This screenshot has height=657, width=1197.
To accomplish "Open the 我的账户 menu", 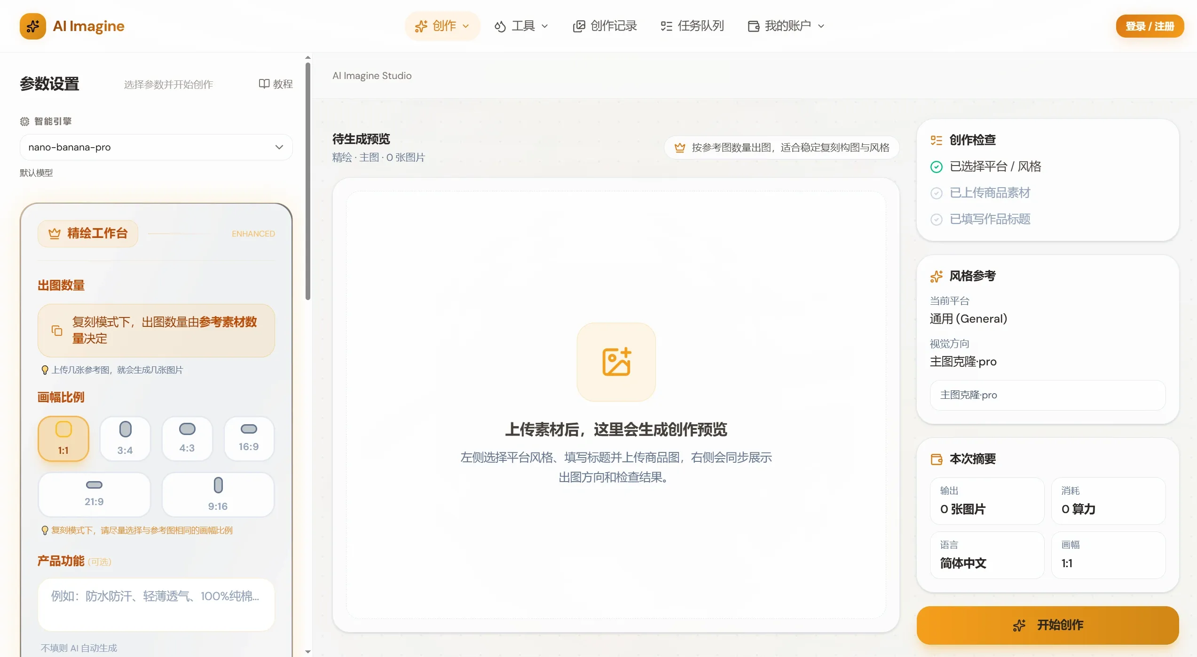I will coord(787,26).
